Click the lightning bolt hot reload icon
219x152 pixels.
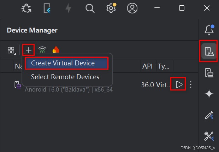pyautogui.click(x=69, y=8)
